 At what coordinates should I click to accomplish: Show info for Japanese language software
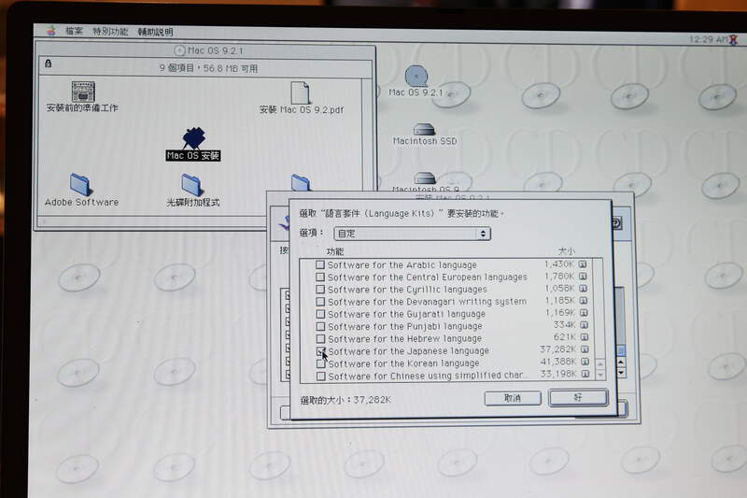tap(585, 349)
